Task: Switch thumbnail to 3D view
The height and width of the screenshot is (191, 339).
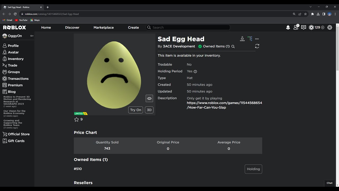Action: 149,110
